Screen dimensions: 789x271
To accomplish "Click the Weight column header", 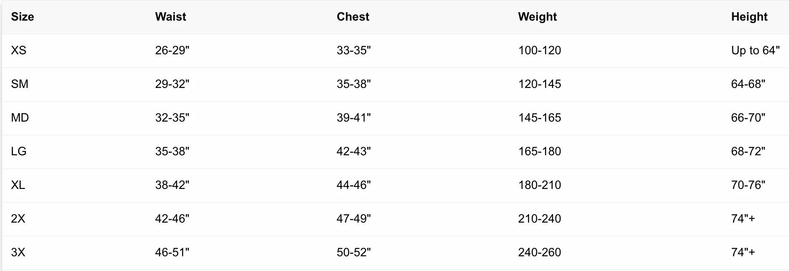I will (537, 17).
